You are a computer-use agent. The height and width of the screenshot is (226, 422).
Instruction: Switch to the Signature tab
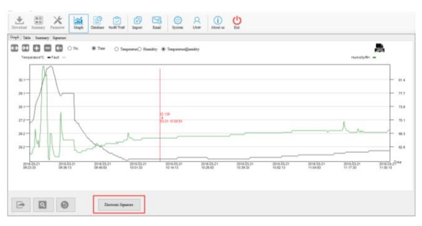[x=59, y=37]
